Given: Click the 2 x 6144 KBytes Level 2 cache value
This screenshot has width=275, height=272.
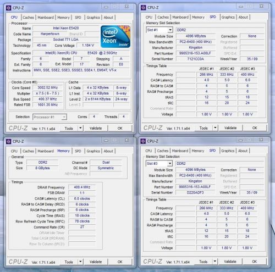Looking at the screenshot, I should [98, 99].
